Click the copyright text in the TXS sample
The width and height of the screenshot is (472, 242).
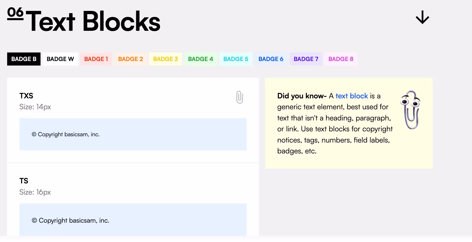[66, 134]
